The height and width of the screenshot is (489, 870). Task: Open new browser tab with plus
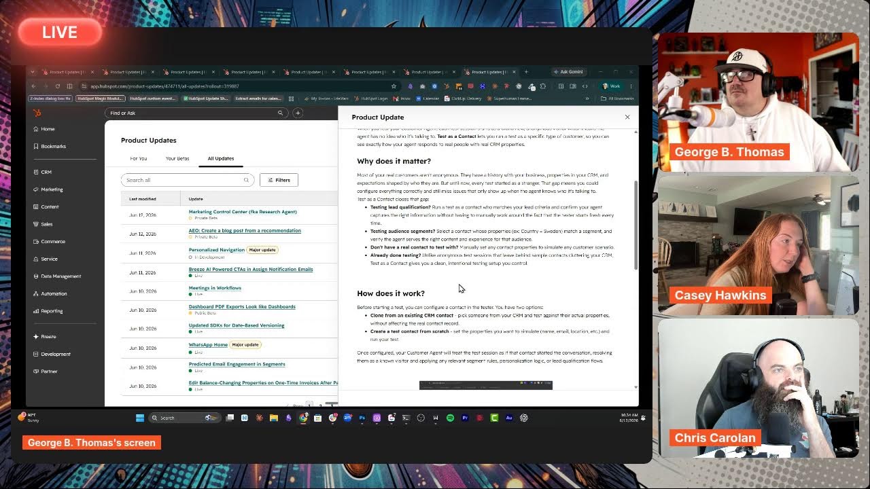point(526,71)
